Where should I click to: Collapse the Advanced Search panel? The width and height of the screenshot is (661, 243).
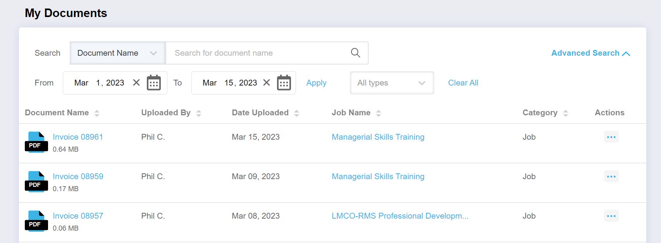(590, 53)
